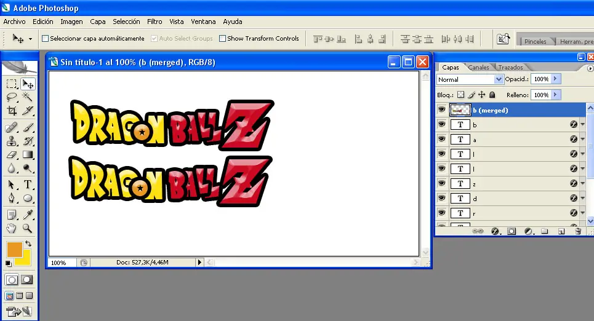Add a layer mask
The width and height of the screenshot is (594, 321).
coord(512,231)
